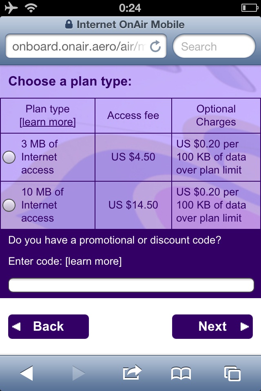Tap the browser forward arrow in bottom toolbar
The image size is (261, 391).
(x=78, y=373)
